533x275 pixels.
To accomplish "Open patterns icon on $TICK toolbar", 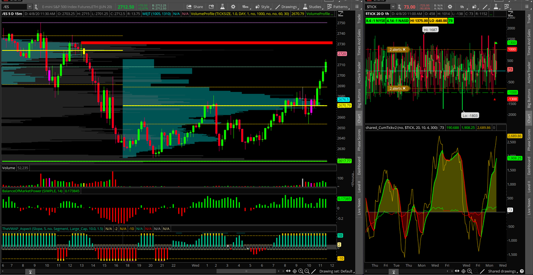I will 508,7.
